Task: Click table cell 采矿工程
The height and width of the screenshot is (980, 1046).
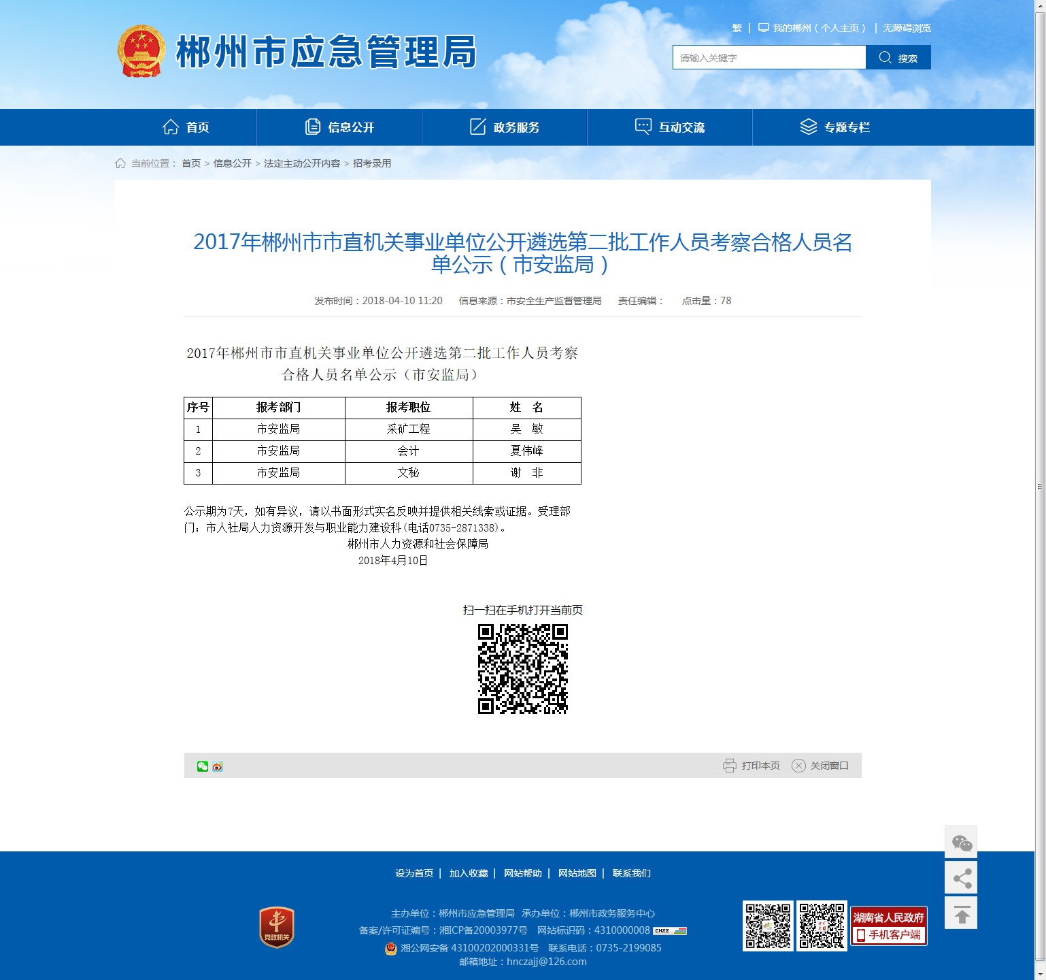Action: tap(409, 429)
